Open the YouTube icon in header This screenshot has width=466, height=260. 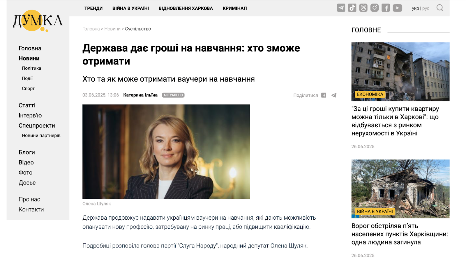(x=397, y=8)
